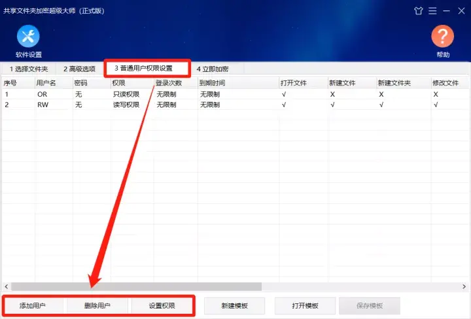This screenshot has width=471, height=319.
Task: Select user RW in the list
Action: click(43, 105)
